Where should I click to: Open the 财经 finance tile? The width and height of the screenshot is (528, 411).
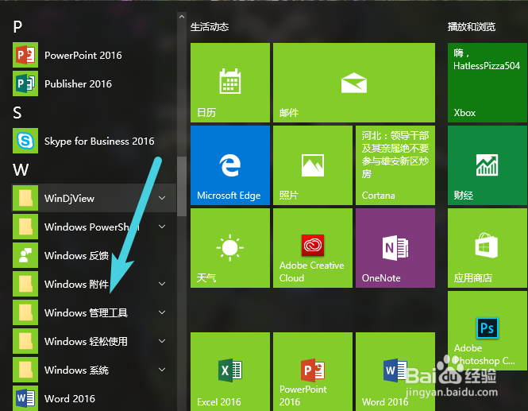click(488, 165)
